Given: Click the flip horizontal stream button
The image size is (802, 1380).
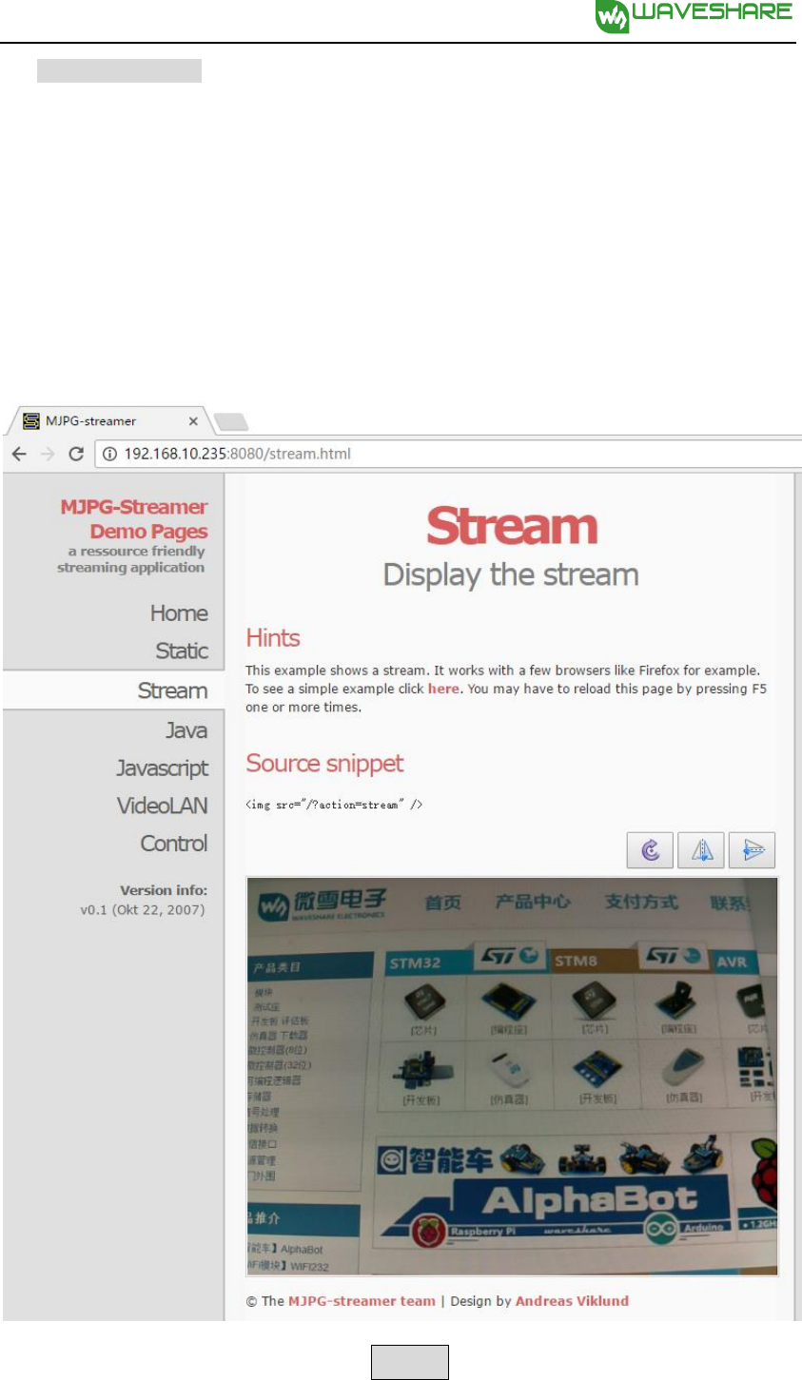Looking at the screenshot, I should point(701,850).
